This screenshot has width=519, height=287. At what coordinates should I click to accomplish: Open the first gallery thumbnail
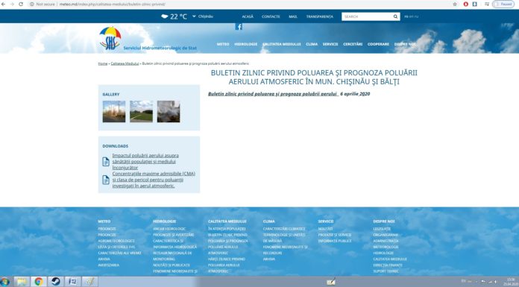(114, 112)
